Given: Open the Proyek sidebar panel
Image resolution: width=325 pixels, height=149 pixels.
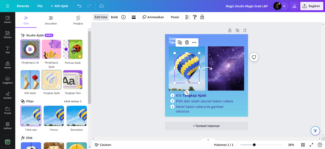Looking at the screenshot, I should [x=8, y=110].
